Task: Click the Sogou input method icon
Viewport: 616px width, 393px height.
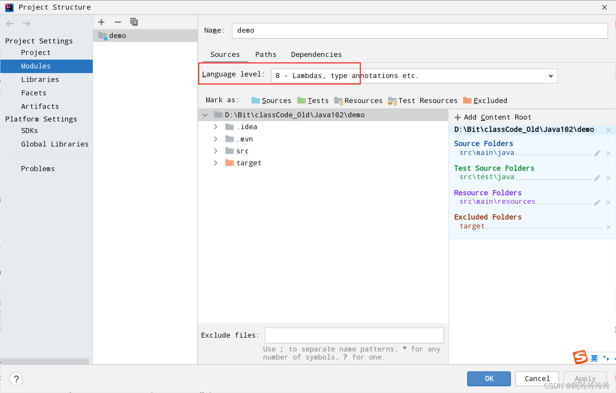Action: (580, 357)
